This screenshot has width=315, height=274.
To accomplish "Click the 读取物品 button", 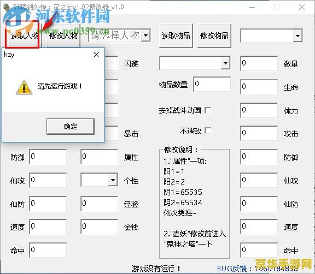I will point(176,35).
